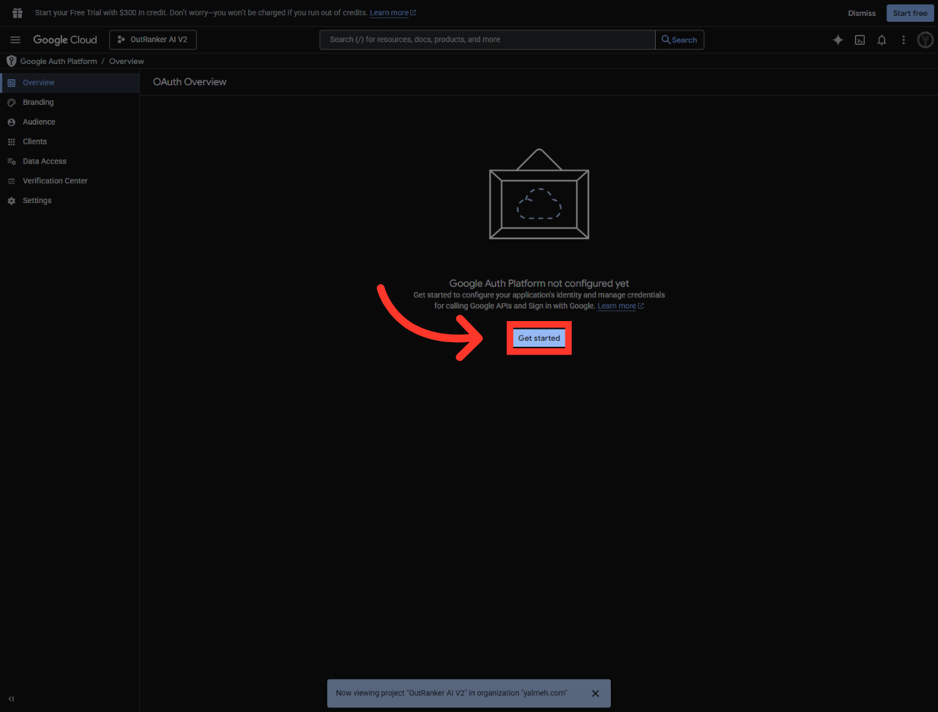The image size is (938, 712).
Task: Click Google Auth Platform breadcrumb
Action: [59, 61]
